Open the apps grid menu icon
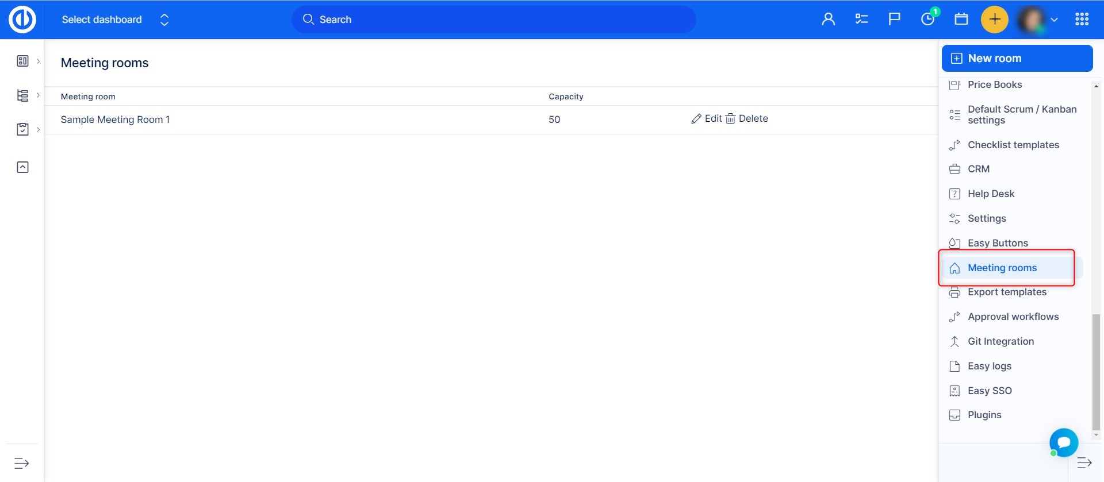 (x=1082, y=20)
